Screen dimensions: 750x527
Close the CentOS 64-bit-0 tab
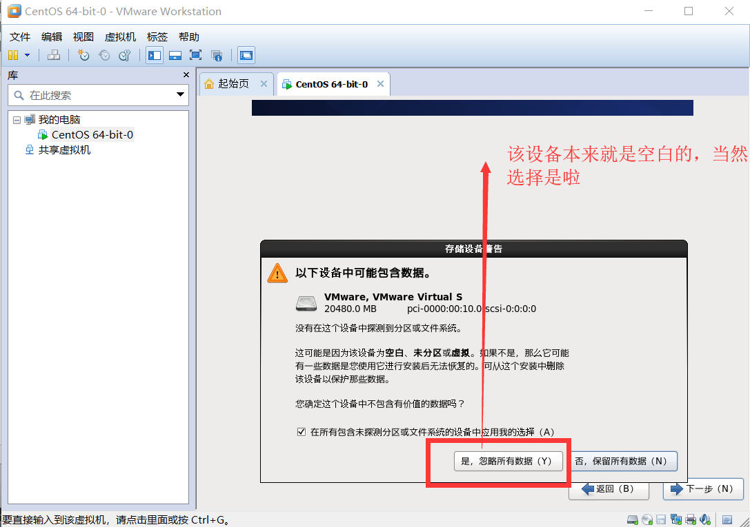pyautogui.click(x=380, y=83)
